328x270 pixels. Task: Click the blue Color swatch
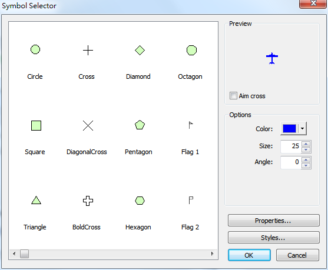point(289,128)
